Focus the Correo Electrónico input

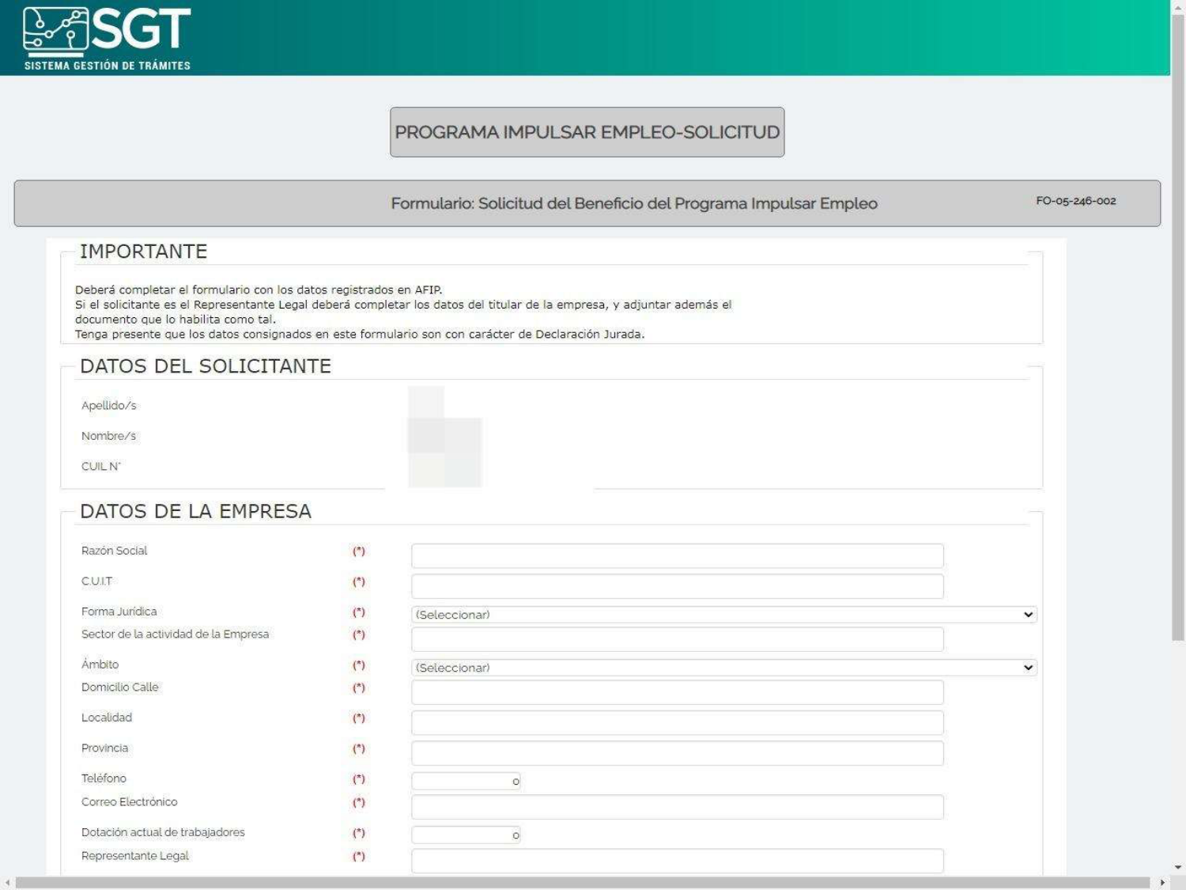tap(677, 807)
